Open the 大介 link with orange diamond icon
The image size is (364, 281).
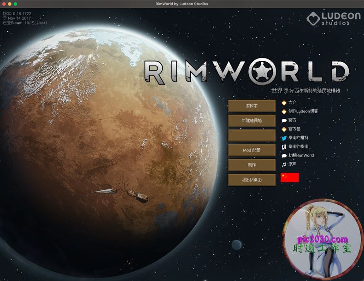coord(289,102)
